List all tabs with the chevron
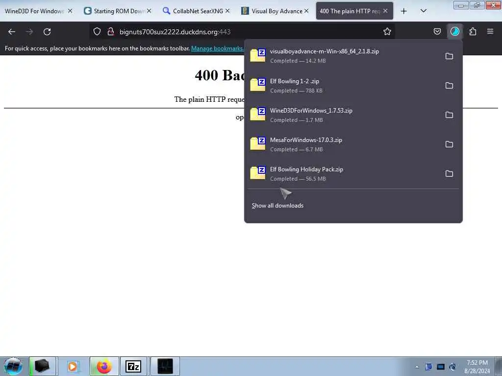This screenshot has height=376, width=502. [423, 11]
